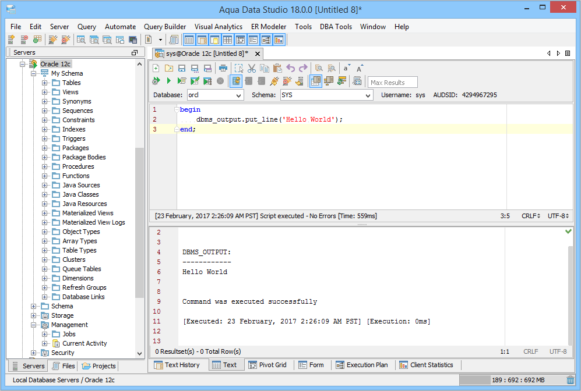581x391 pixels.
Task: Toggle the highlighted auto-commit button
Action: click(x=236, y=81)
